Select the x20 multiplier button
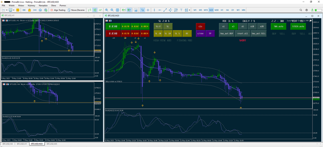Screen dimensions: 323x147 pyautogui.click(x=262, y=26)
